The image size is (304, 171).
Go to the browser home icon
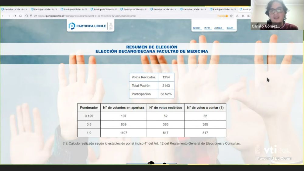click(20, 16)
